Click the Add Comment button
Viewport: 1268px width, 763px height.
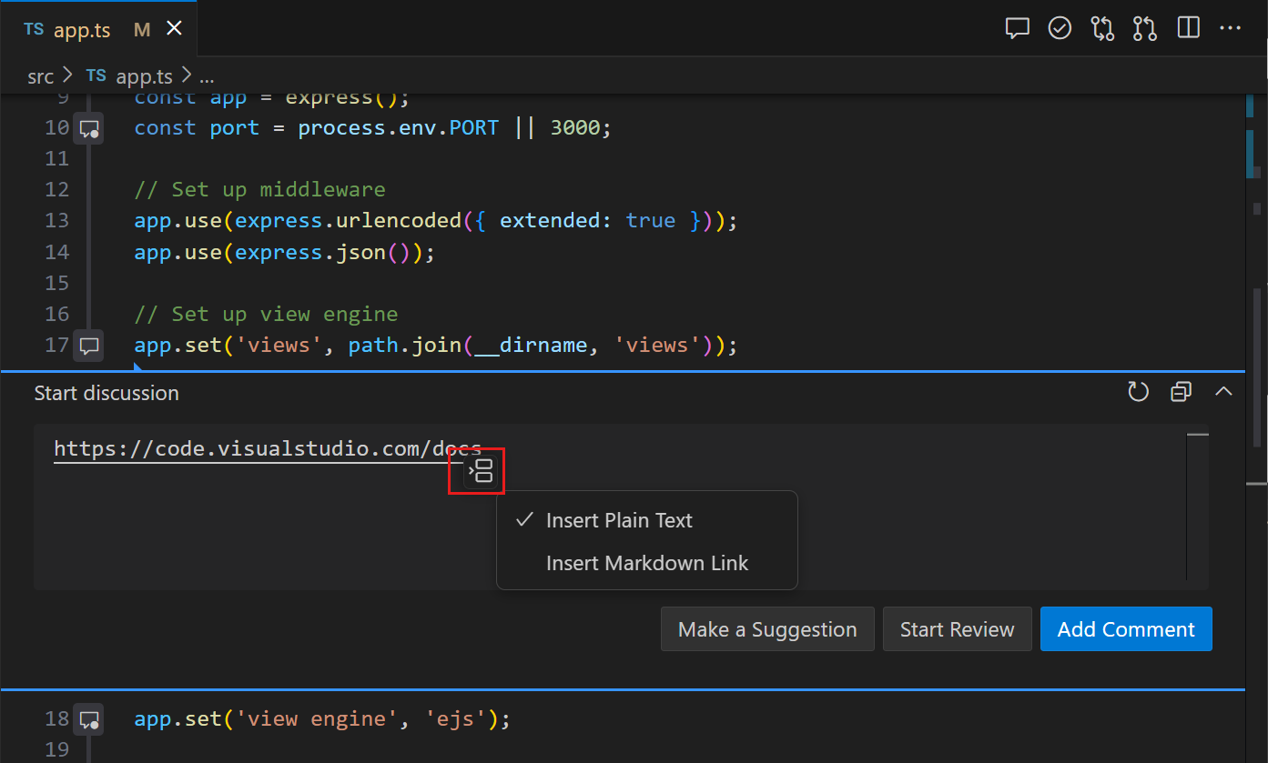click(x=1125, y=628)
